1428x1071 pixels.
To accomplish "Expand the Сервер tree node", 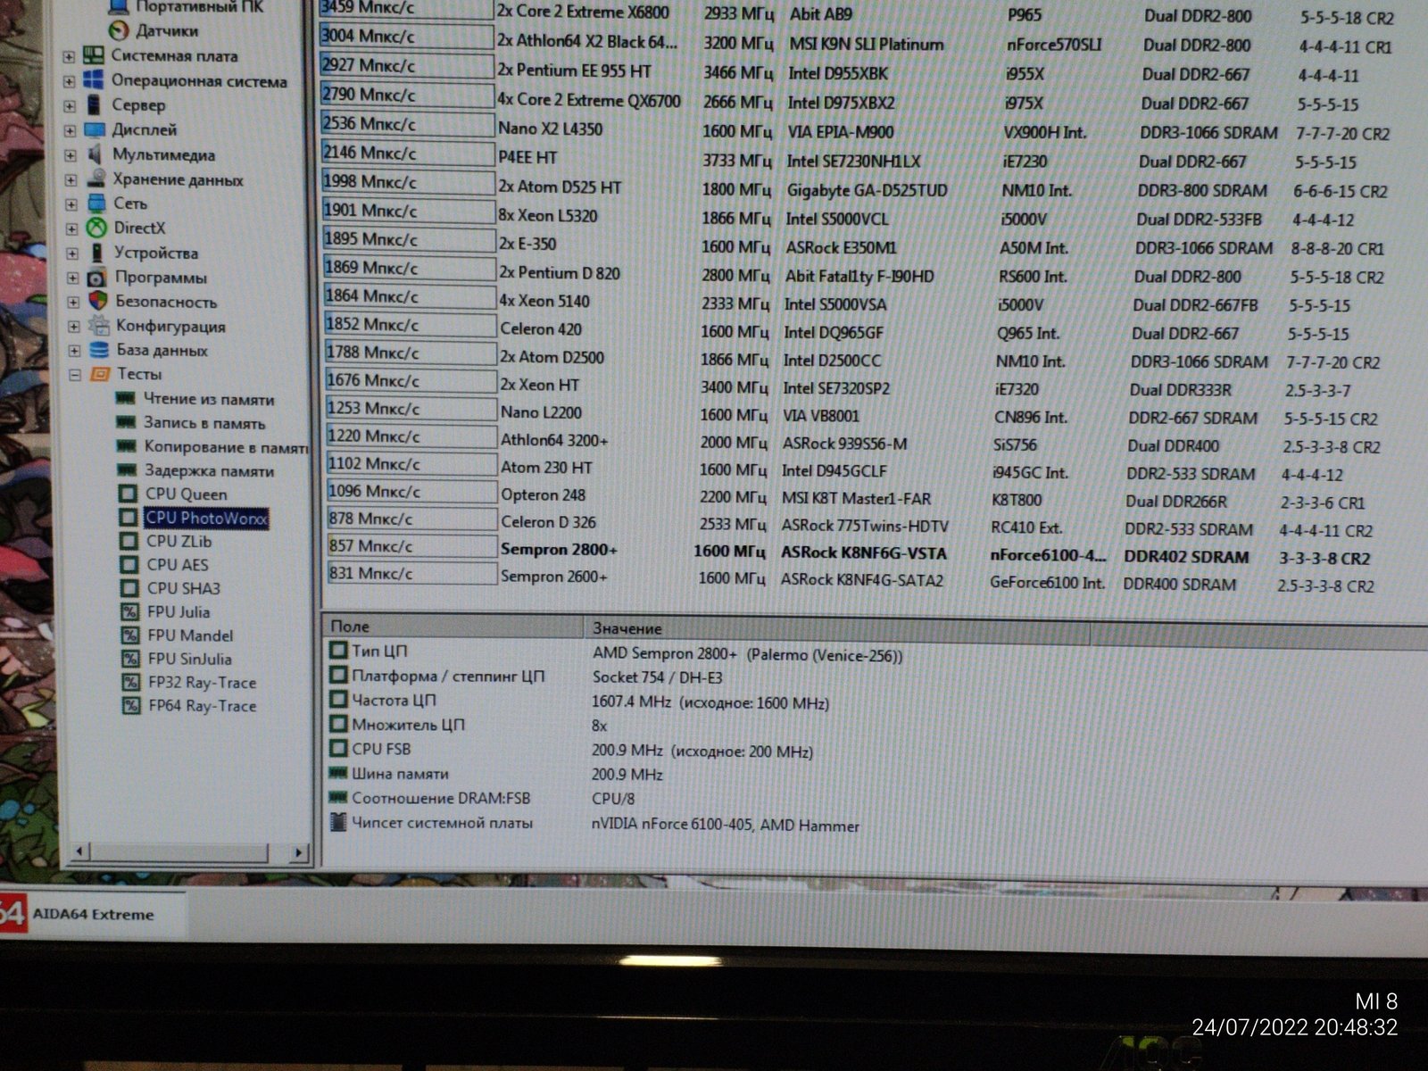I will [70, 105].
